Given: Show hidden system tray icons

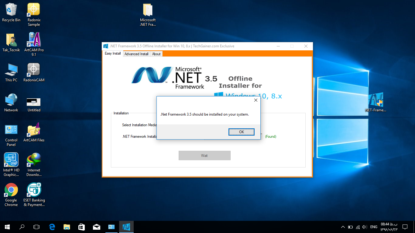Looking at the screenshot, I should [x=343, y=227].
